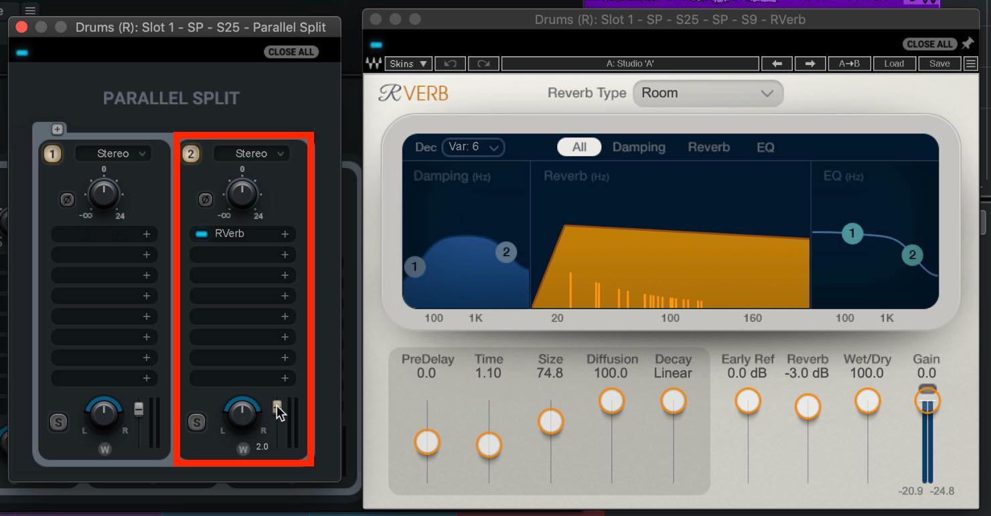Image resolution: width=991 pixels, height=516 pixels.
Task: Click the Diffusion slider handle
Action: pyautogui.click(x=611, y=401)
